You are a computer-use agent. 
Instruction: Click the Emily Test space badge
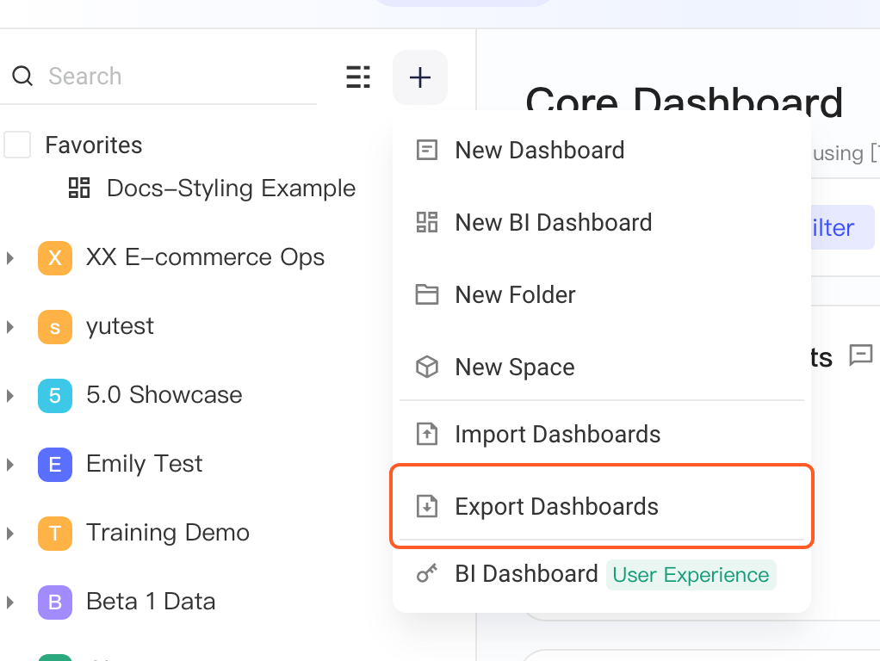pyautogui.click(x=55, y=465)
